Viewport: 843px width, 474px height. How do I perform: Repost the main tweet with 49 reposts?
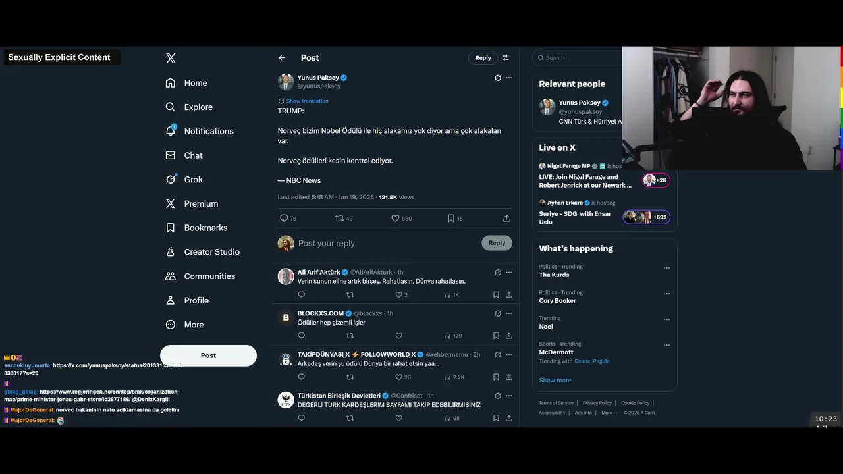pyautogui.click(x=340, y=218)
